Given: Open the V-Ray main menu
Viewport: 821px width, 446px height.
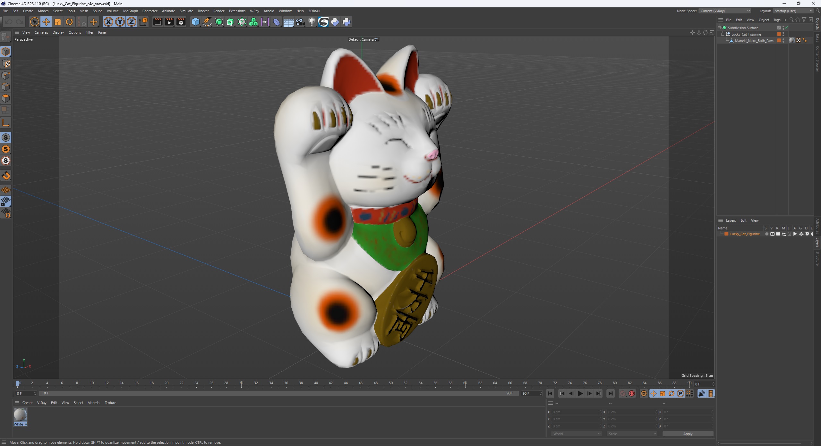Looking at the screenshot, I should pyautogui.click(x=254, y=11).
